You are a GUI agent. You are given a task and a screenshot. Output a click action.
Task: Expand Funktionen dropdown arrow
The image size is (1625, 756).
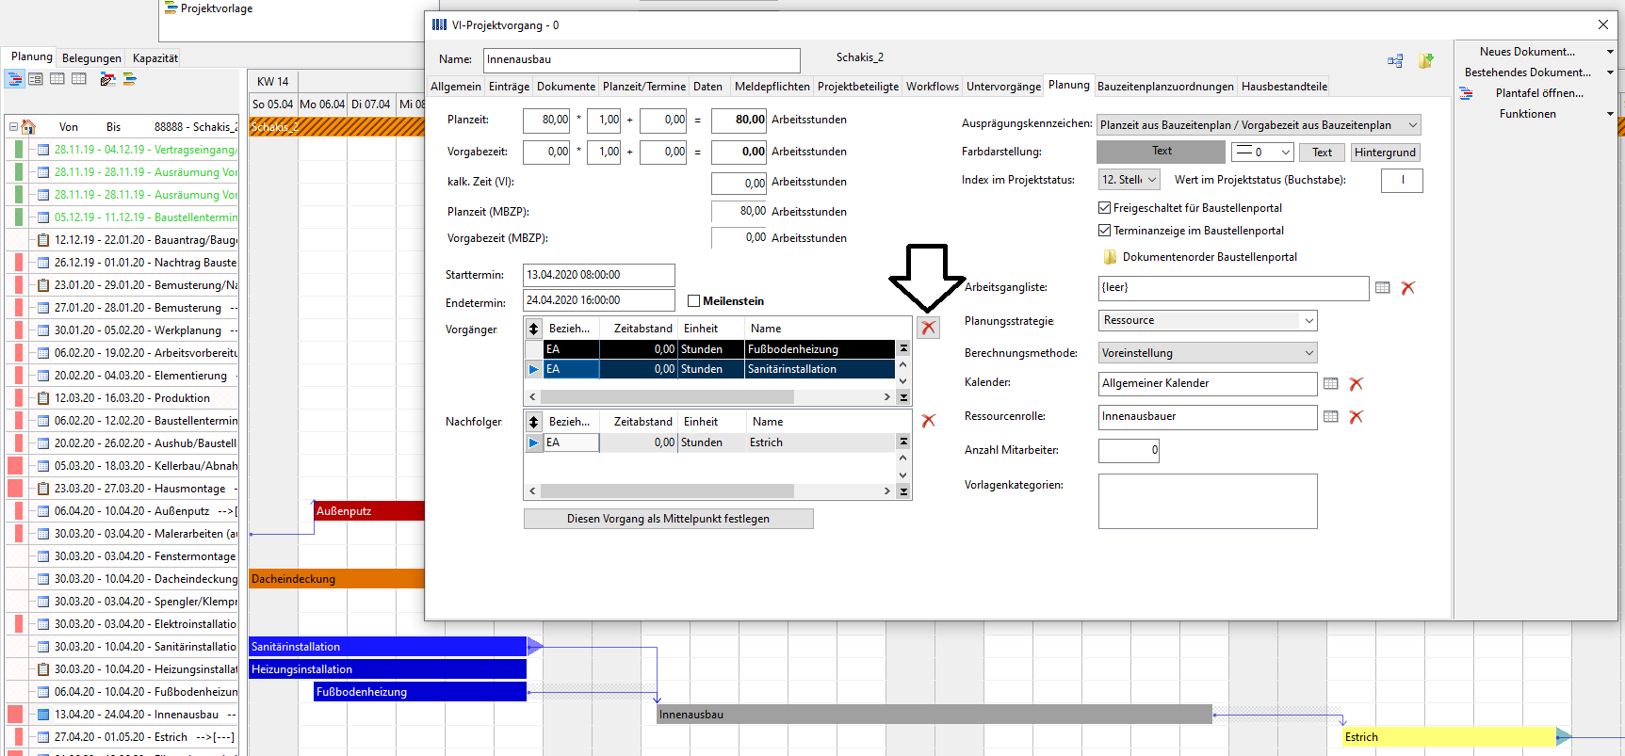1610,114
